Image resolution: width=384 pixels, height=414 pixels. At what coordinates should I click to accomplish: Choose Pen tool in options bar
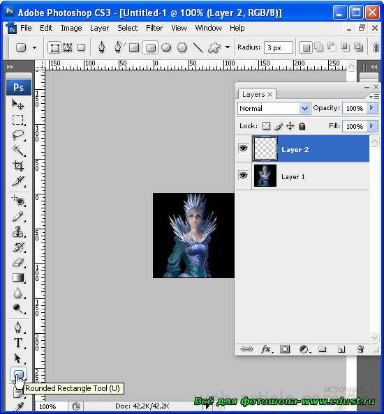pyautogui.click(x=101, y=48)
